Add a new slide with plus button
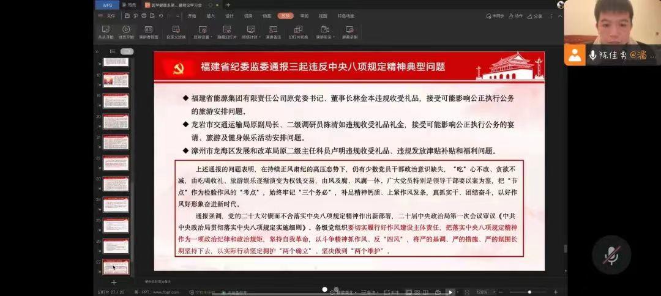661x296 pixels. [113, 282]
